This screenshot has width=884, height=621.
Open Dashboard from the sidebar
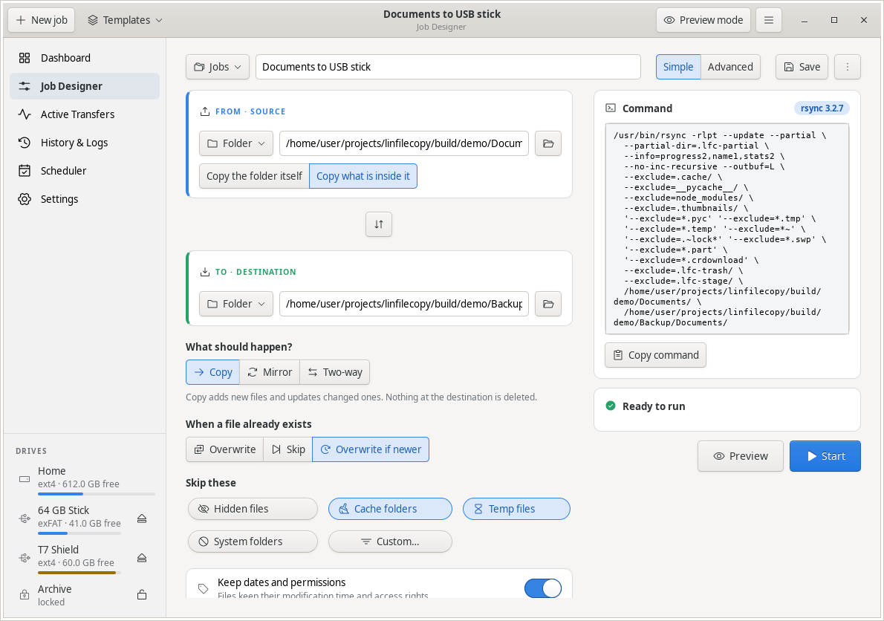(x=85, y=58)
